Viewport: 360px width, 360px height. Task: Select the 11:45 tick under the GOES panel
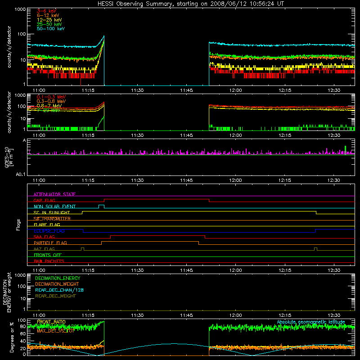coord(186,180)
